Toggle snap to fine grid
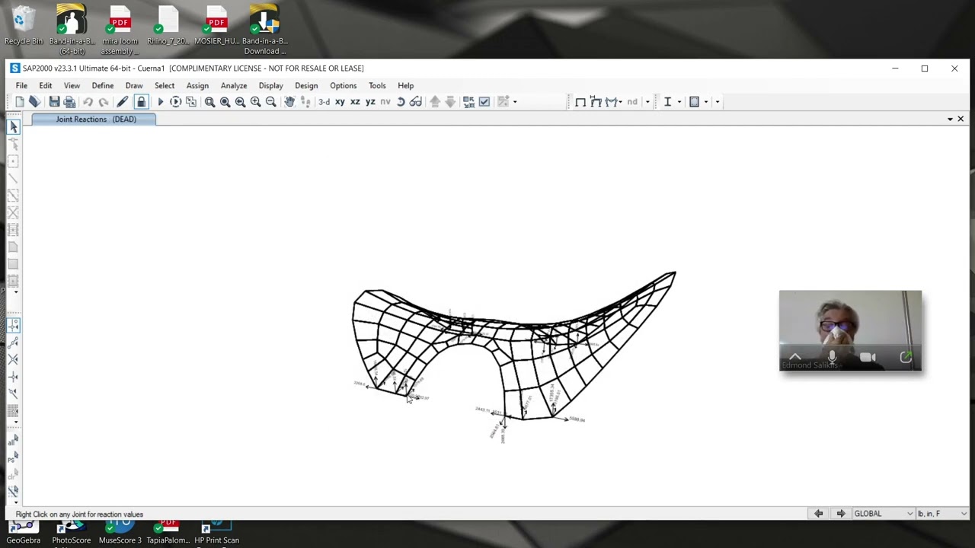Image resolution: width=975 pixels, height=548 pixels. 13,410
